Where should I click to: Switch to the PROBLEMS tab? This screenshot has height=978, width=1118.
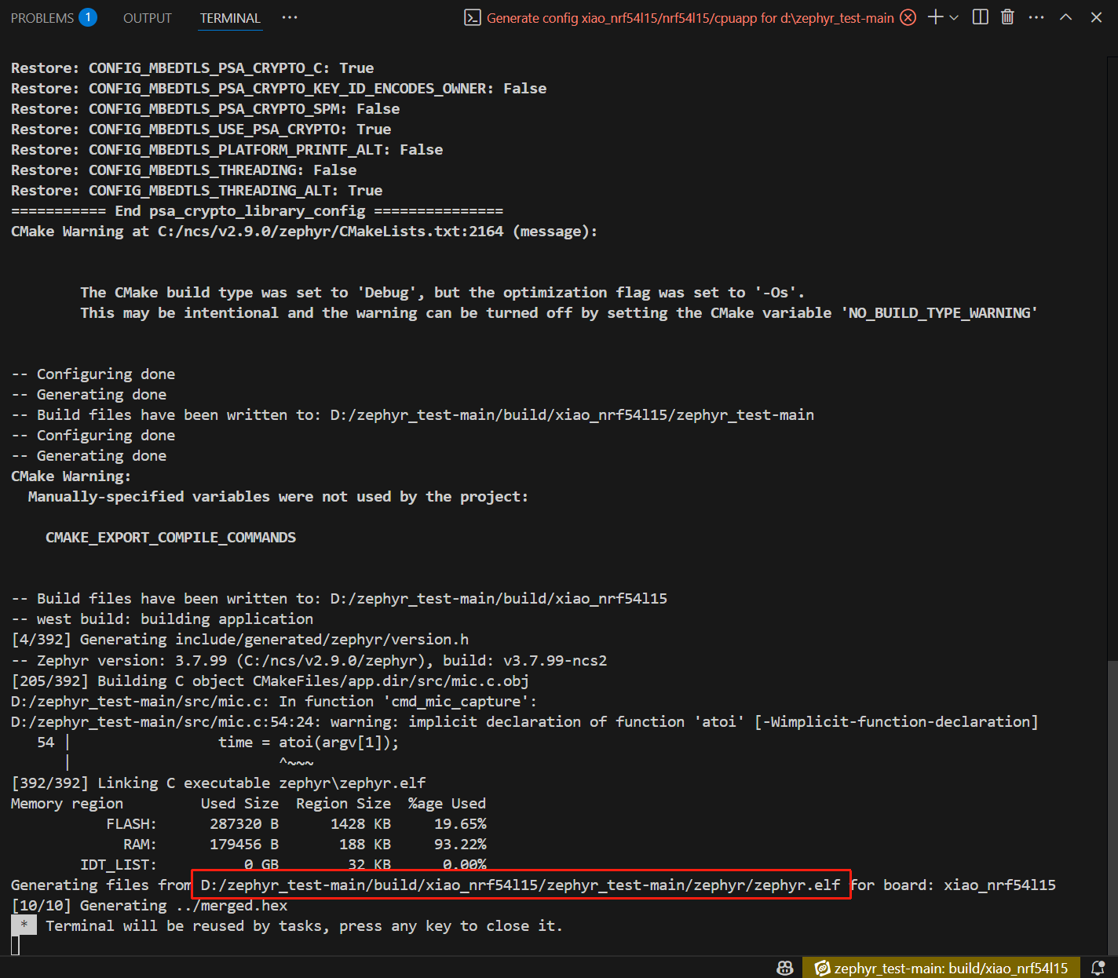tap(42, 18)
